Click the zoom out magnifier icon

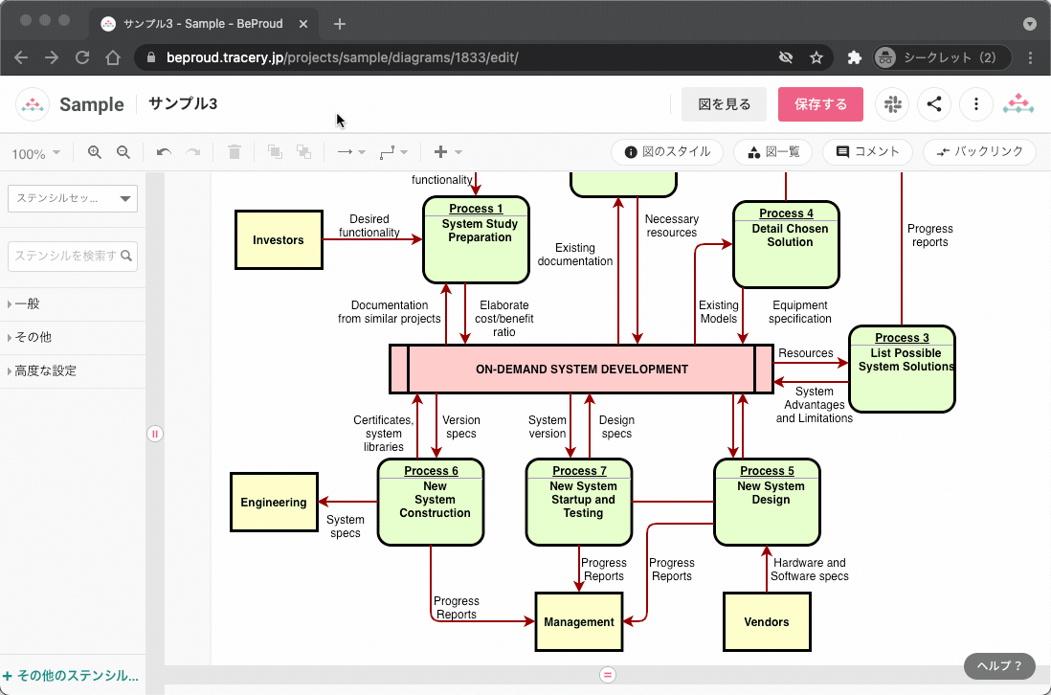point(123,152)
